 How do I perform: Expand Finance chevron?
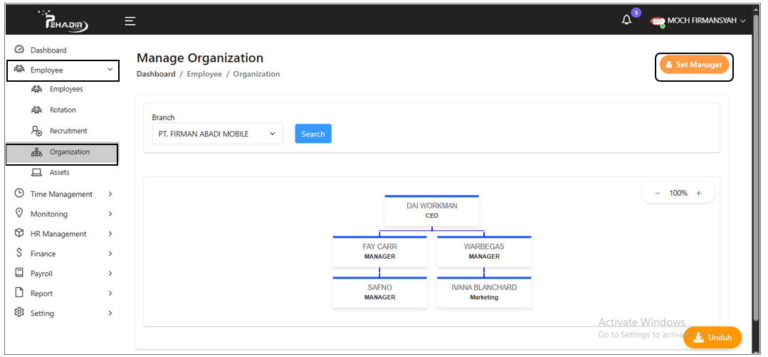[x=110, y=254]
